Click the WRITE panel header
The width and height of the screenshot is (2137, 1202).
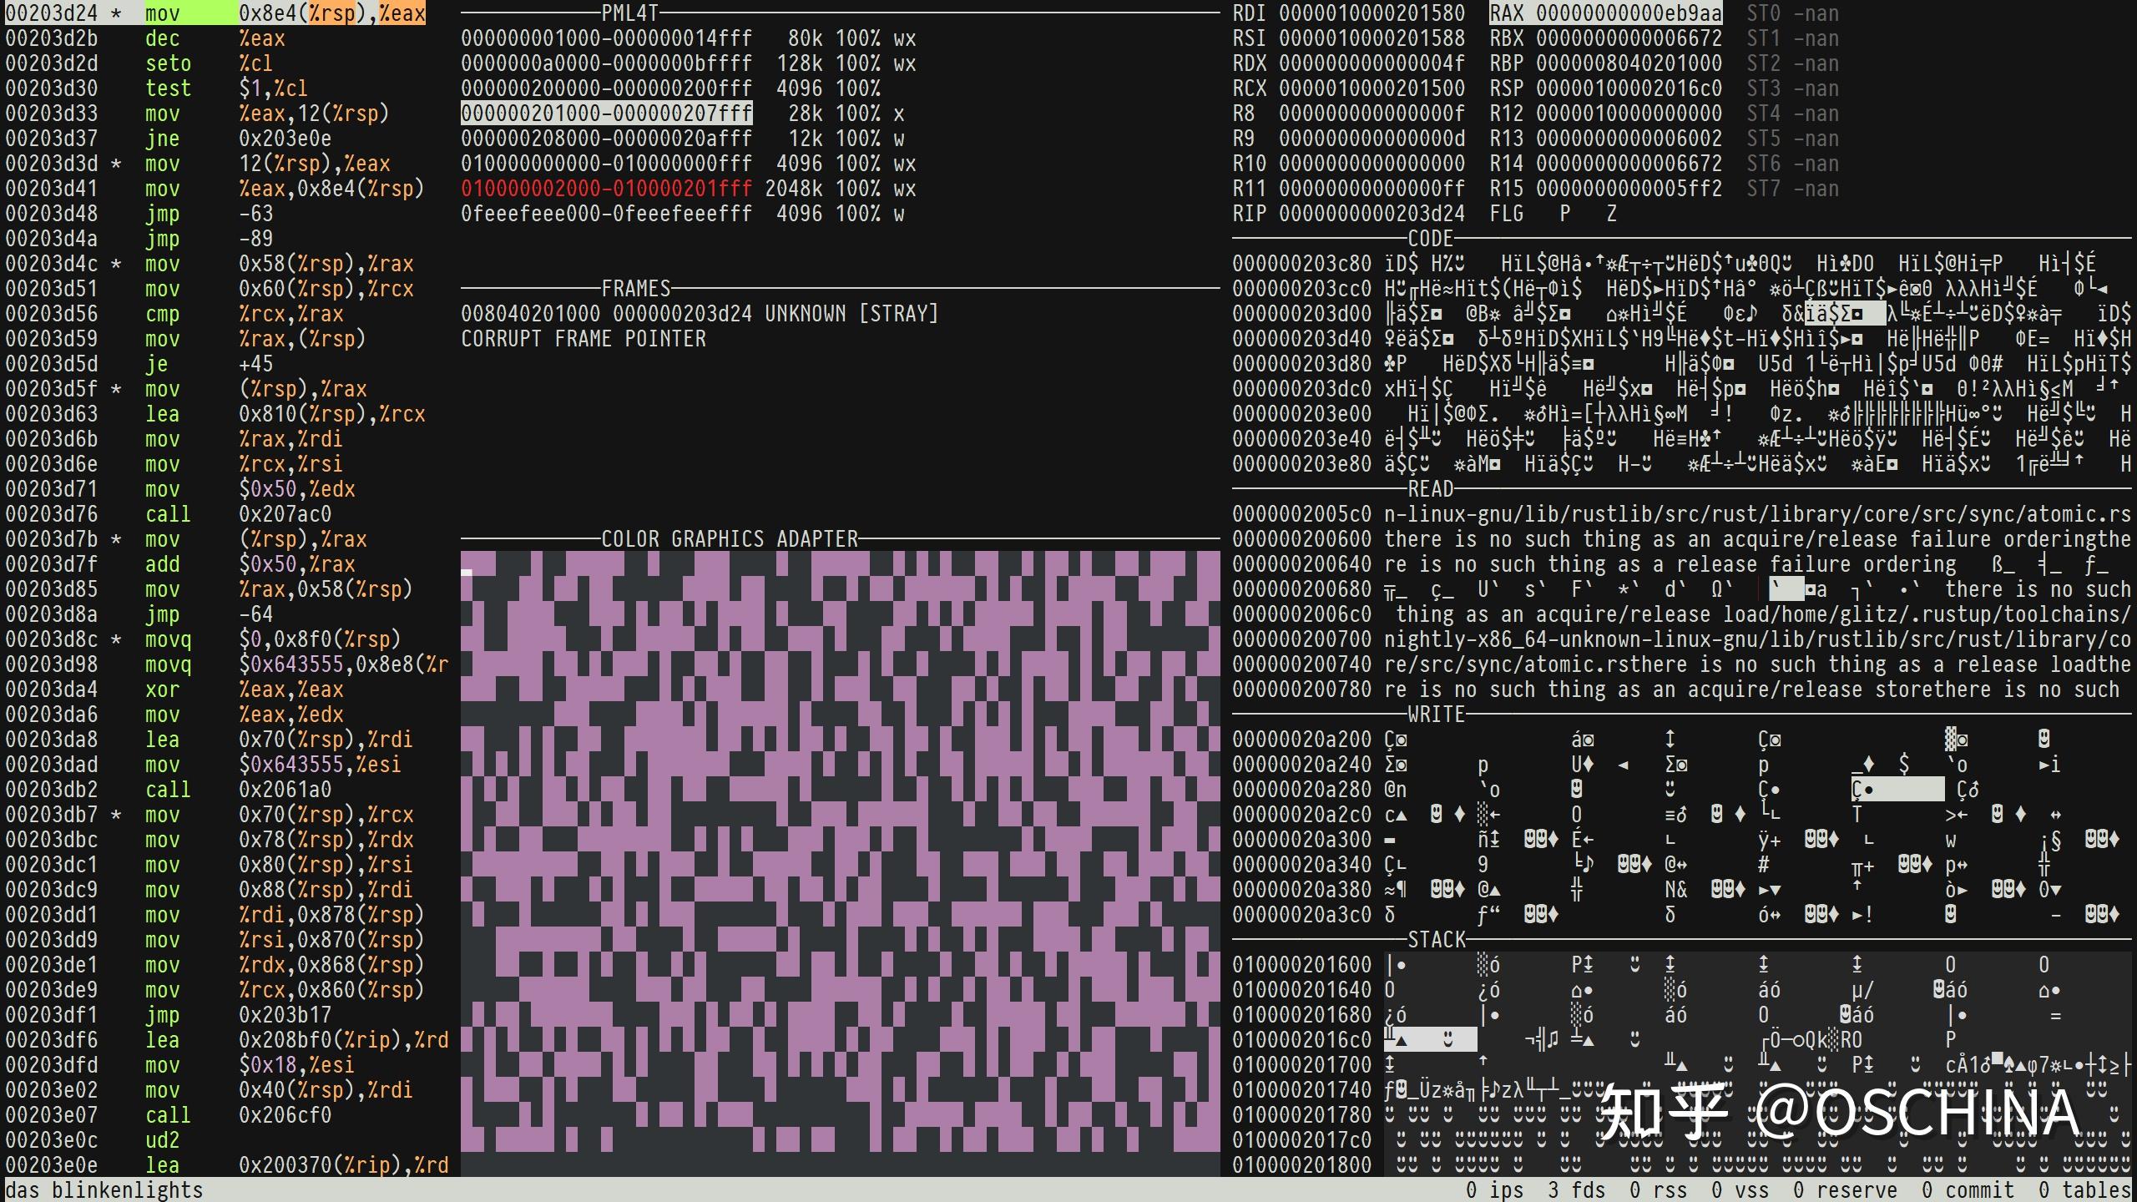1437,715
